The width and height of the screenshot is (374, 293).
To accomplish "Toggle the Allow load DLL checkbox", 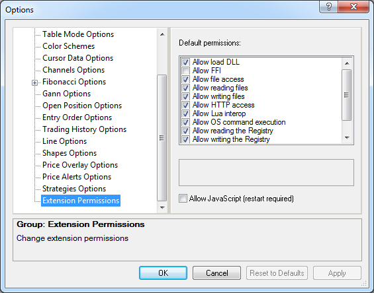I will [x=185, y=62].
